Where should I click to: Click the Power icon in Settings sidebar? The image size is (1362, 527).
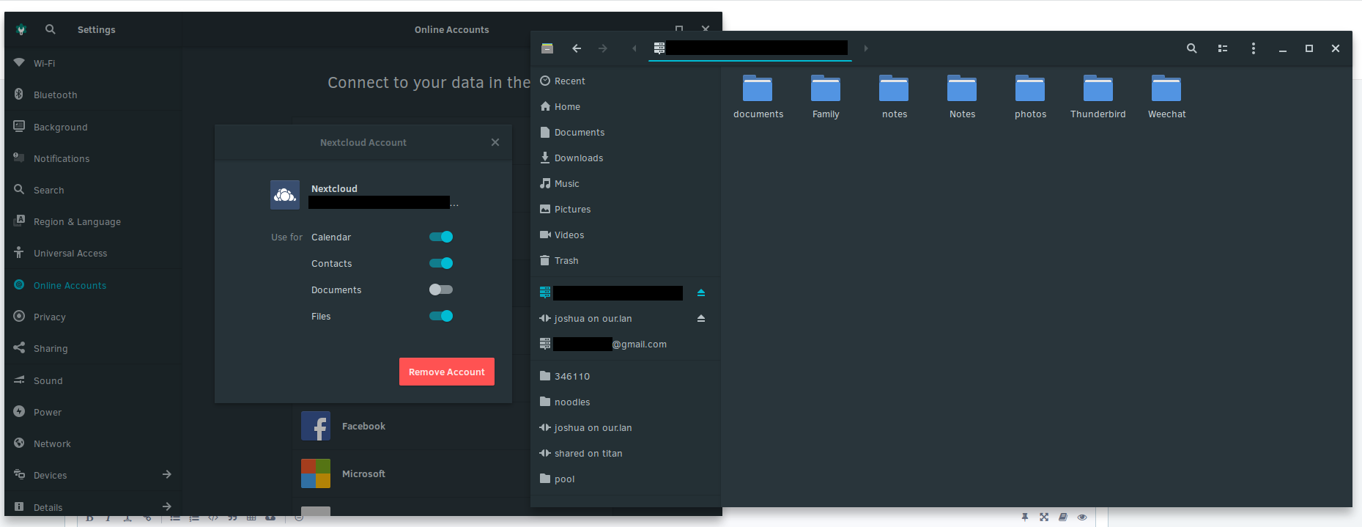tap(19, 411)
